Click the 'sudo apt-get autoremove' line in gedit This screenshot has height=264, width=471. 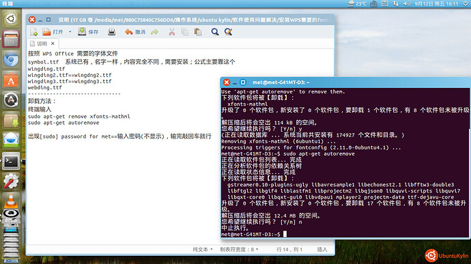(63, 123)
